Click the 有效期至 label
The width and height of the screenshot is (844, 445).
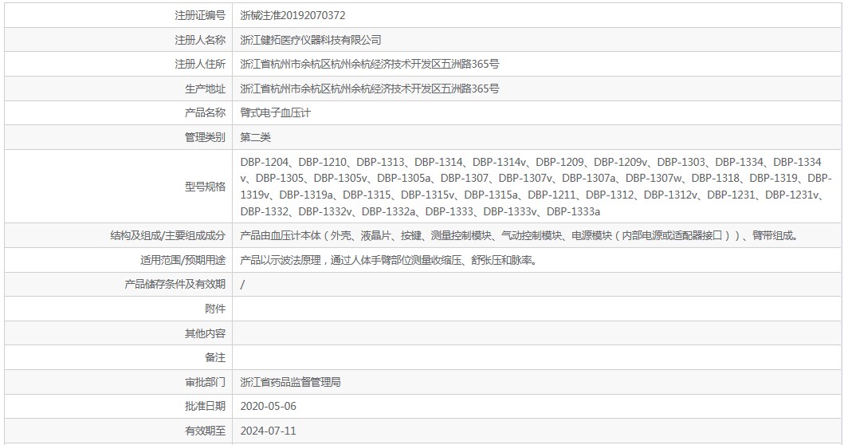click(x=205, y=431)
